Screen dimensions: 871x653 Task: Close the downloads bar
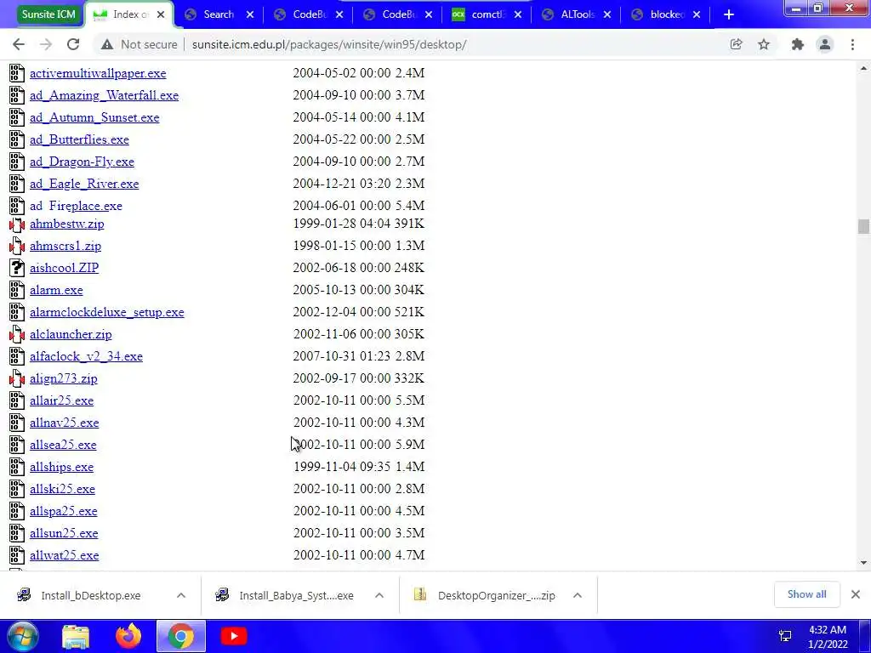pyautogui.click(x=856, y=594)
